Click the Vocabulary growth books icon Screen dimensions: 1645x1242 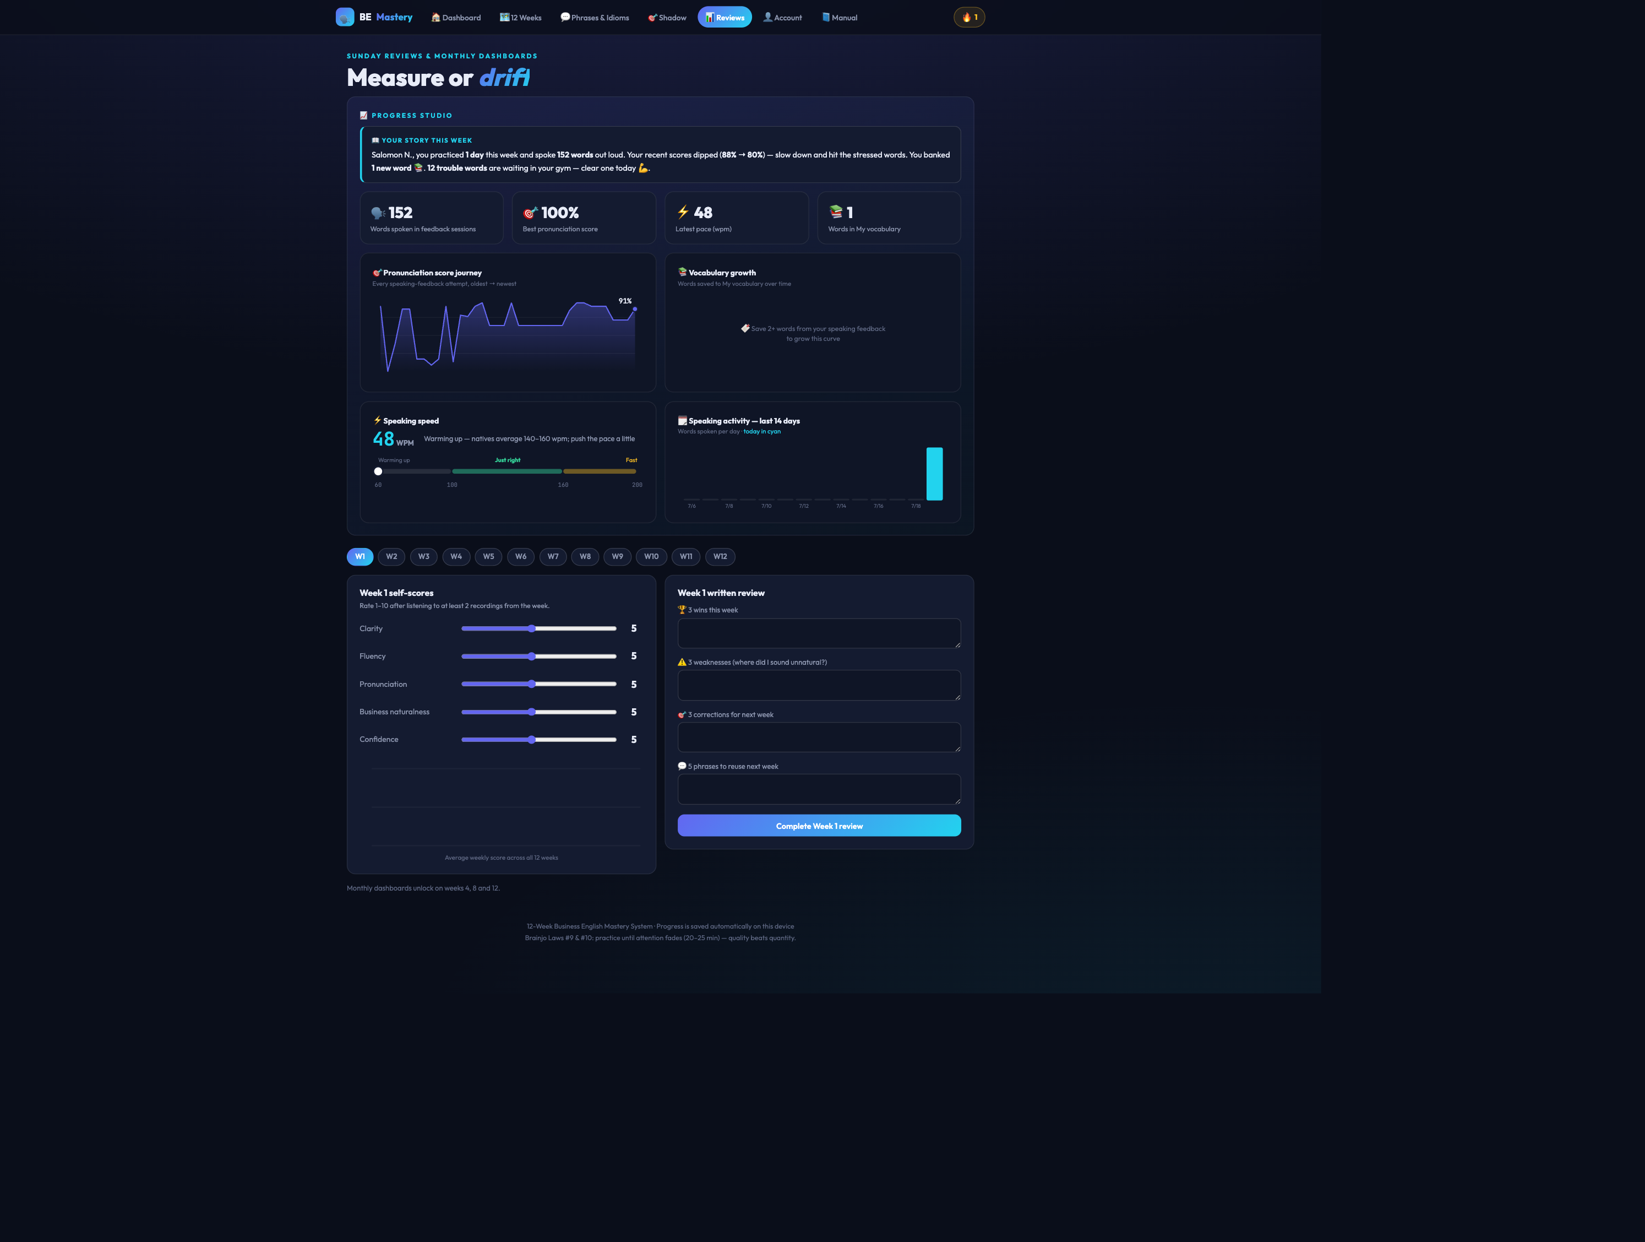[682, 273]
